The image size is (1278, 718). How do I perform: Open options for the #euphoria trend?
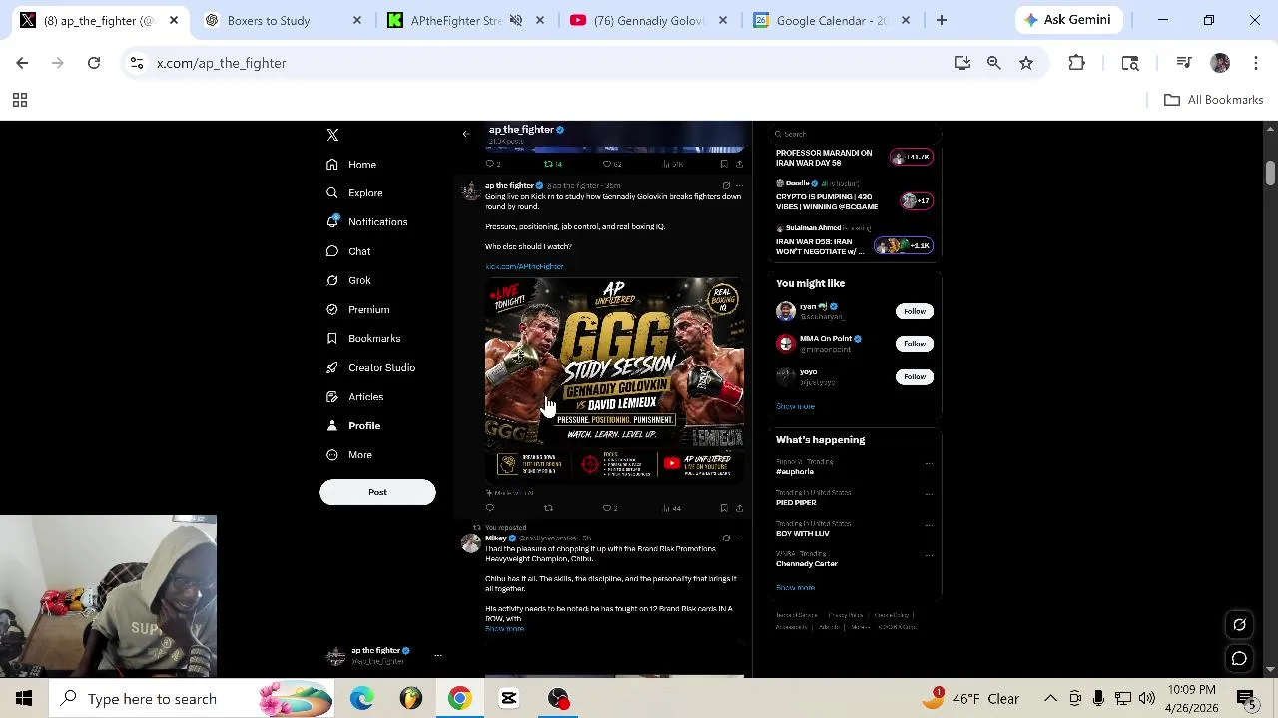click(x=929, y=463)
